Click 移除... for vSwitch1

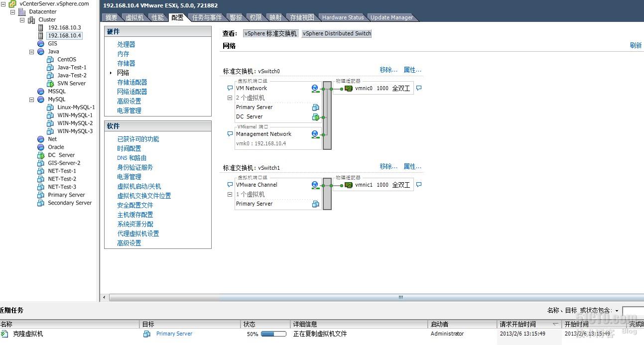388,166
